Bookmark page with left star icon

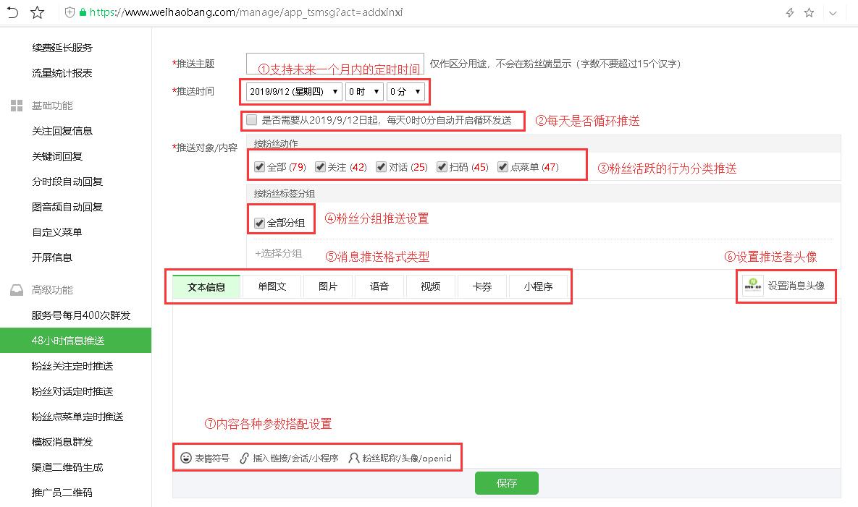tap(37, 12)
